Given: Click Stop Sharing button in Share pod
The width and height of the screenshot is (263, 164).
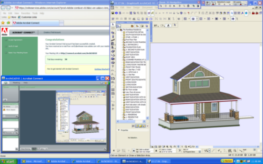Looking at the screenshot, I should pyautogui.click(x=26, y=149).
